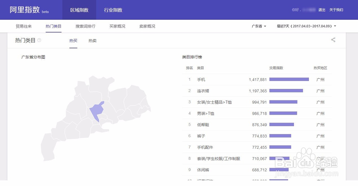Click 广州 hot region in 裤子 row

tap(320, 136)
